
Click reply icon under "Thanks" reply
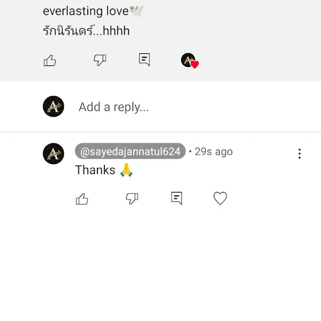coord(177,198)
